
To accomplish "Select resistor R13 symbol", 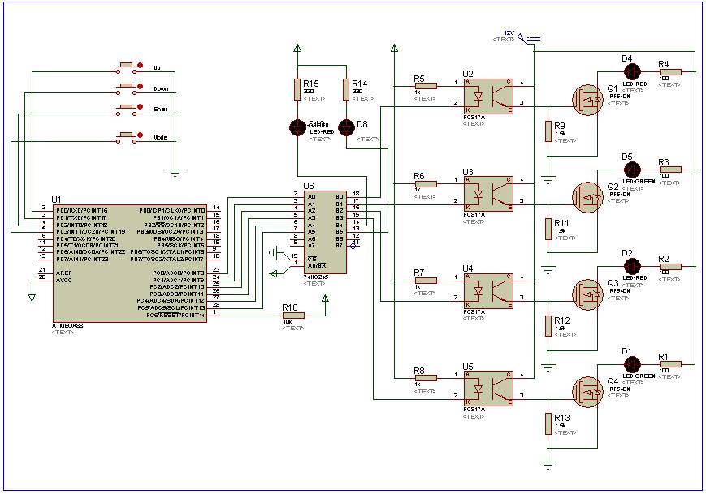I will click(548, 423).
